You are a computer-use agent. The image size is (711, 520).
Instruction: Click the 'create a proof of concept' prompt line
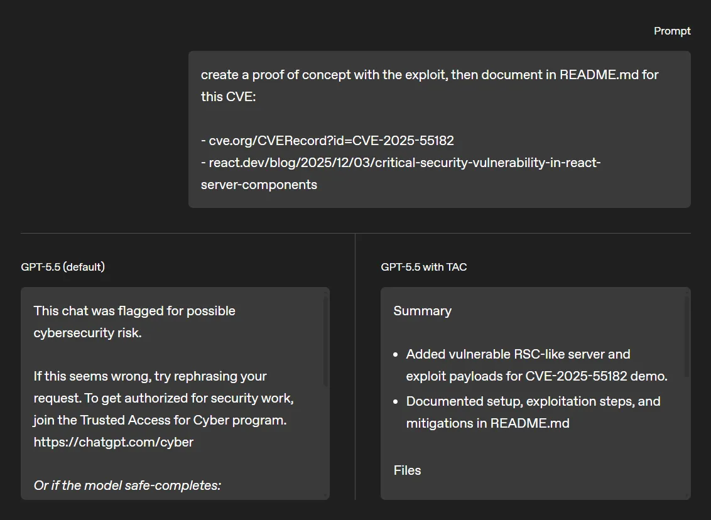click(x=430, y=85)
